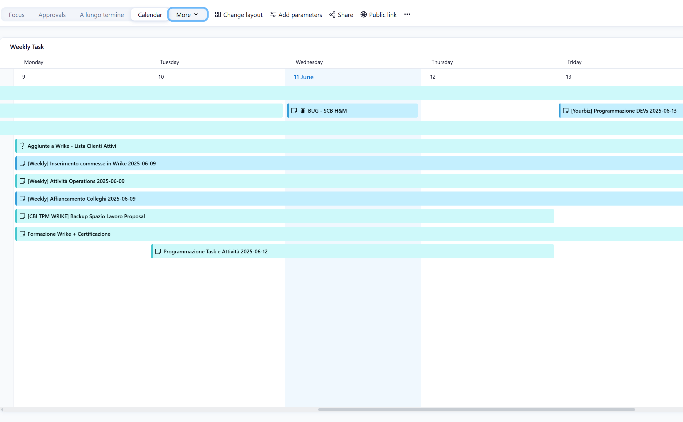Open Weekly Affiancamento Colleghi task bar
The width and height of the screenshot is (683, 422).
pyautogui.click(x=82, y=199)
